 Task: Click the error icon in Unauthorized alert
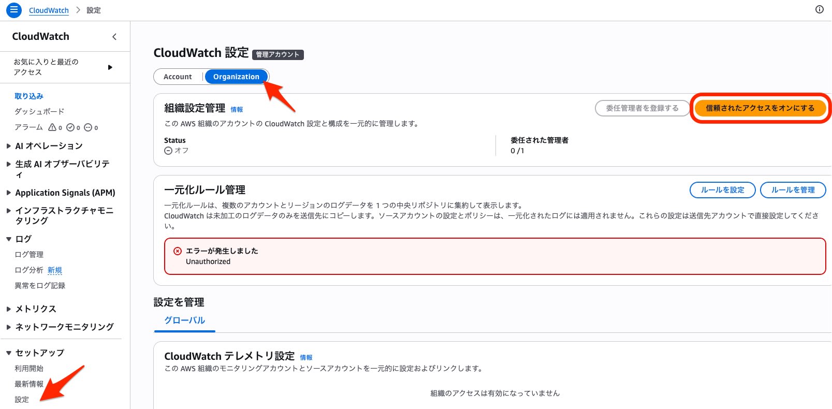pyautogui.click(x=178, y=251)
